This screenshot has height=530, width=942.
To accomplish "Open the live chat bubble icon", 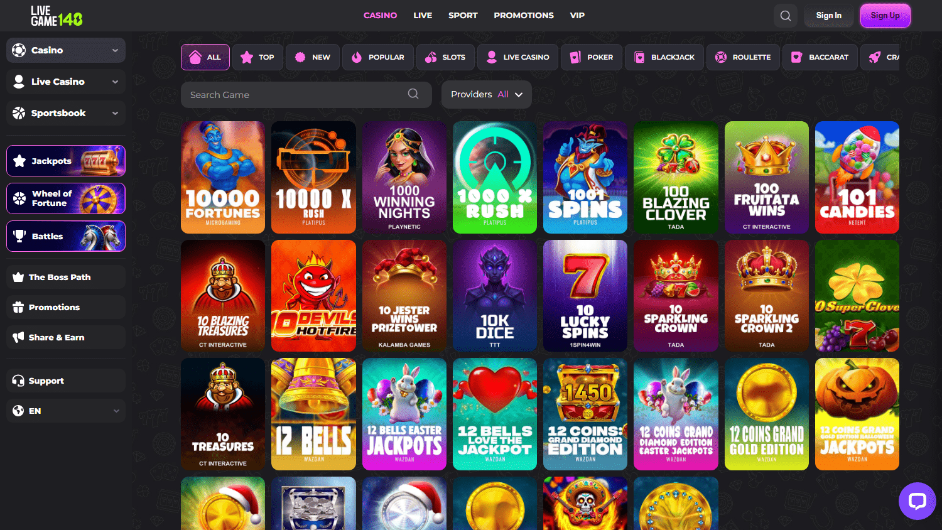I will (x=918, y=501).
